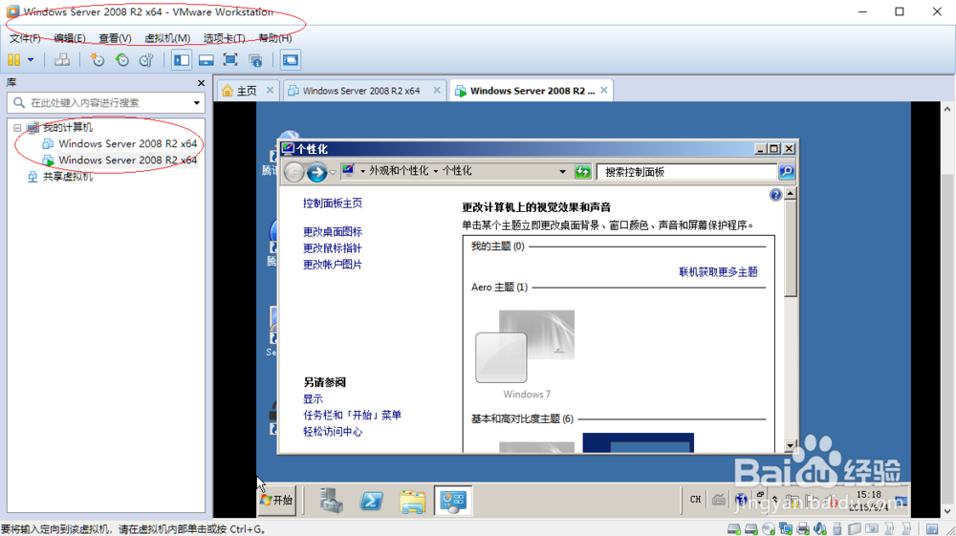Screen dimensions: 956x536
Task: Click the CD/DVD device status bar icon
Action: pyautogui.click(x=769, y=528)
